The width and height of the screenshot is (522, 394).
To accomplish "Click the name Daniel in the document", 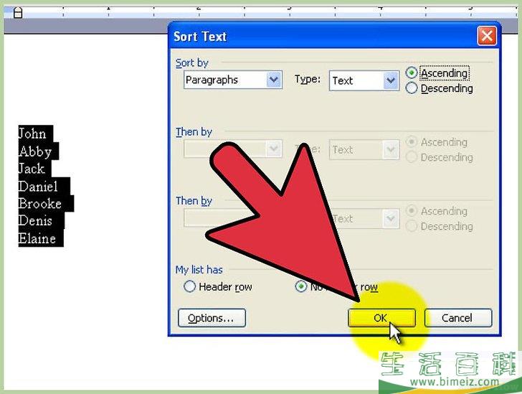I will click(38, 187).
